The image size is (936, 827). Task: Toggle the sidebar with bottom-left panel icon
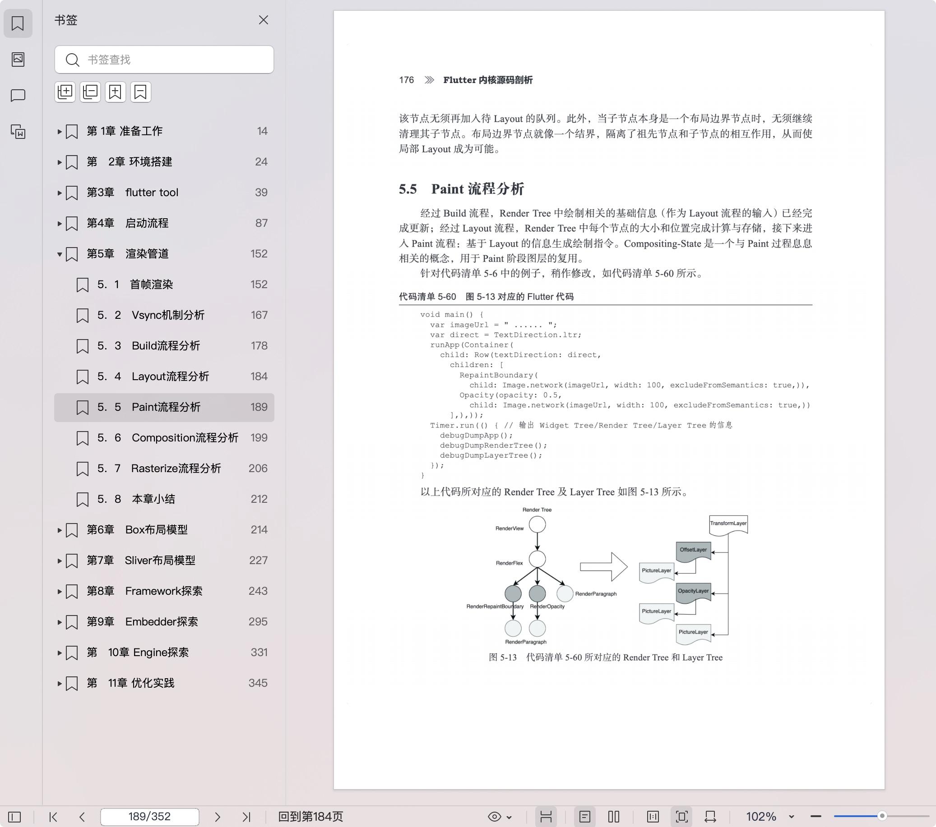tap(14, 817)
